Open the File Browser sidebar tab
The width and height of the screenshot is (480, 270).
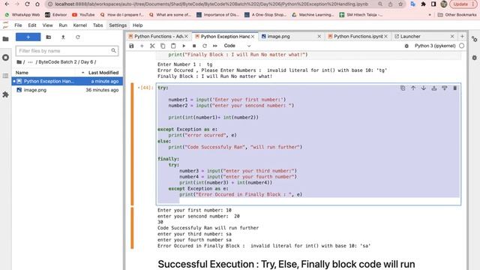click(5, 39)
